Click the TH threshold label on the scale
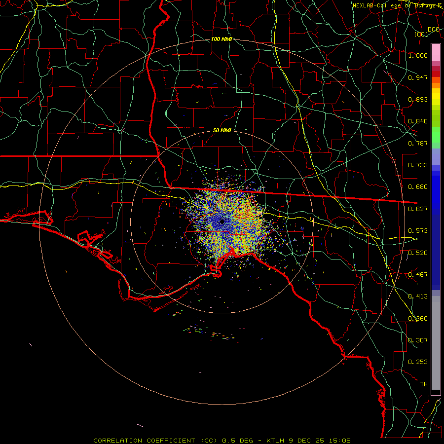 [x=424, y=384]
